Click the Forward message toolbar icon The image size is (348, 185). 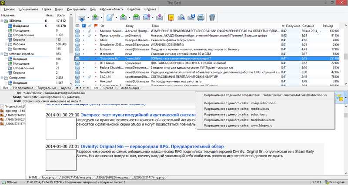click(147, 17)
